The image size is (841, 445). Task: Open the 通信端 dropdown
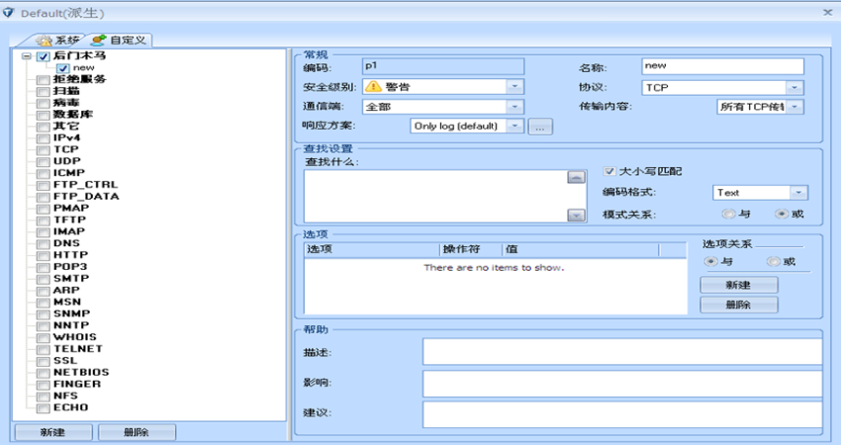coord(514,107)
